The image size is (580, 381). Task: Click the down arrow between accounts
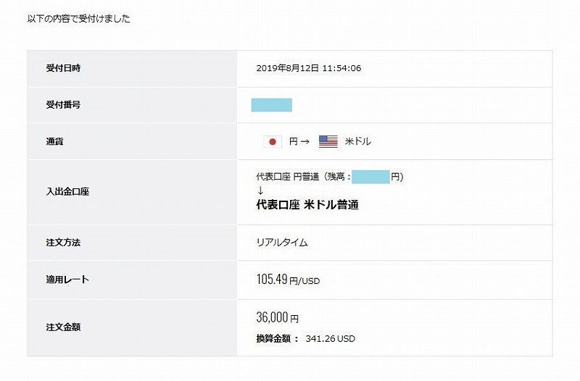(260, 190)
